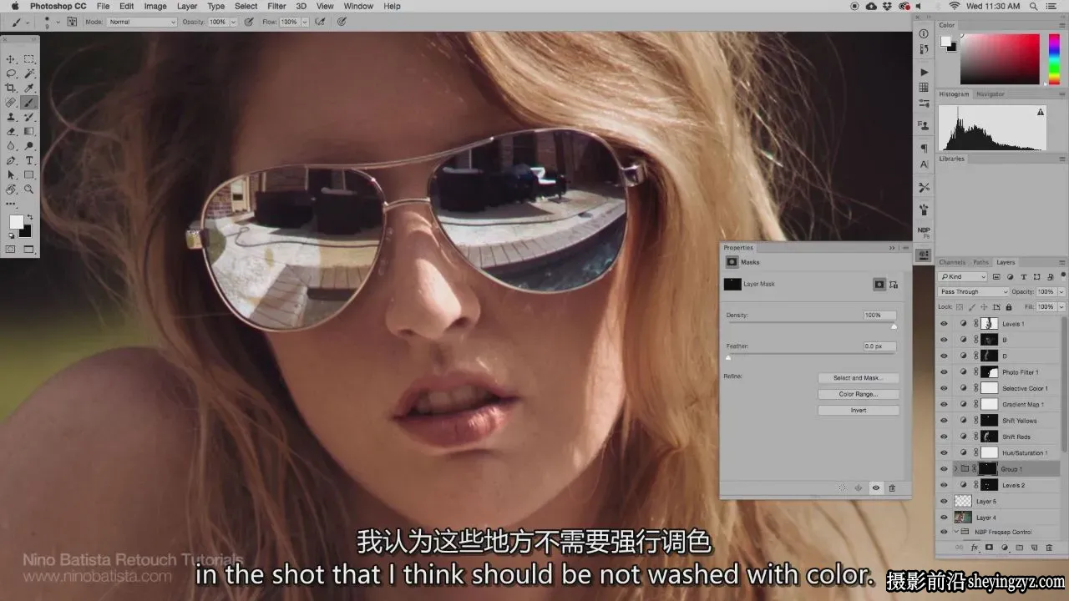
Task: Delete layer with the Layers trash icon
Action: point(1050,548)
